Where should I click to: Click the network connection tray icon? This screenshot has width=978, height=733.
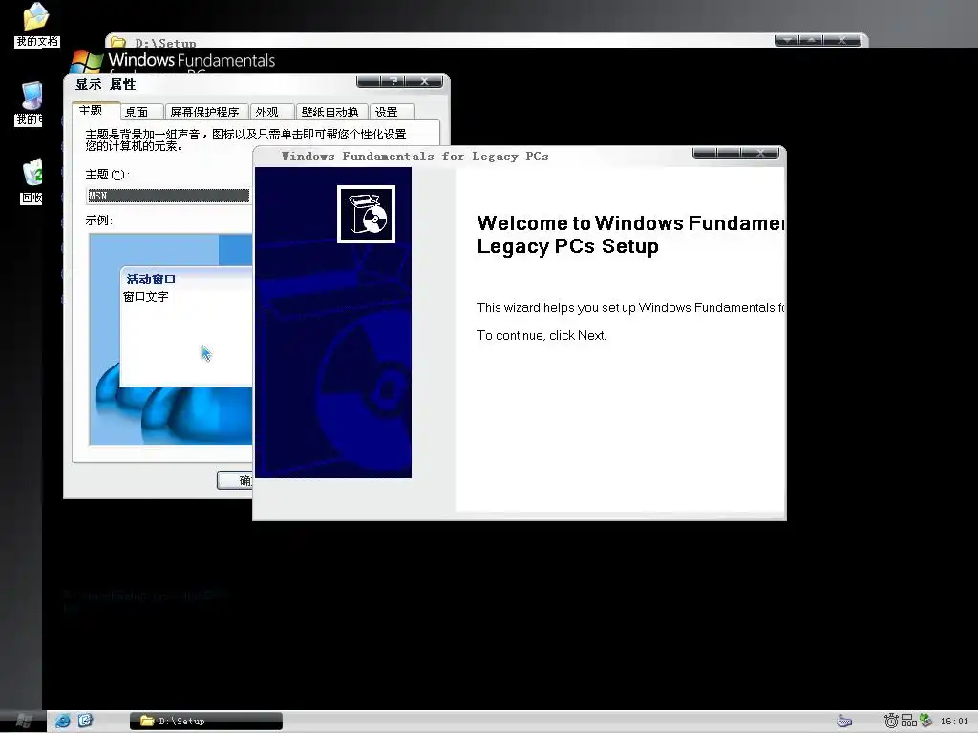(x=909, y=722)
